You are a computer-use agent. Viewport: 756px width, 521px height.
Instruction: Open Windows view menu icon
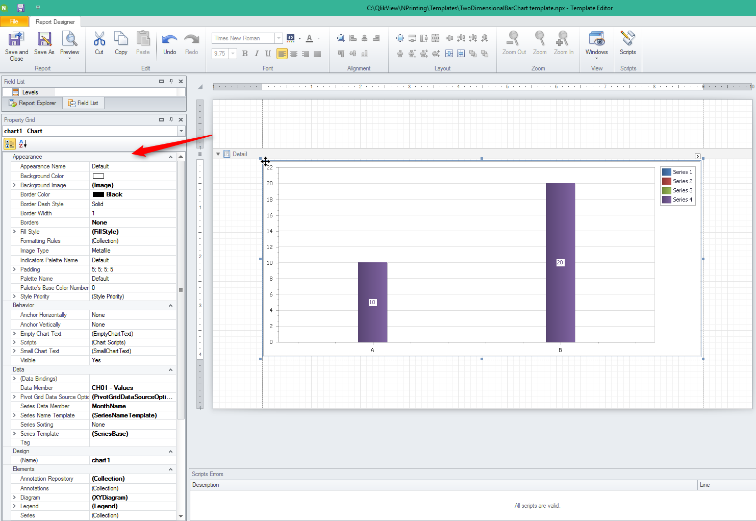pos(596,39)
